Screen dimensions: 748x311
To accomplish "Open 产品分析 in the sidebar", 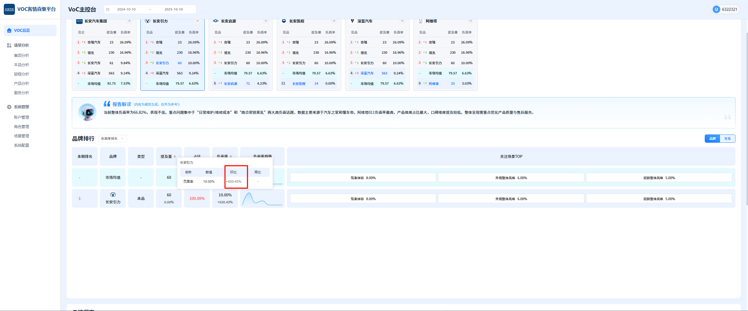I will tap(21, 83).
